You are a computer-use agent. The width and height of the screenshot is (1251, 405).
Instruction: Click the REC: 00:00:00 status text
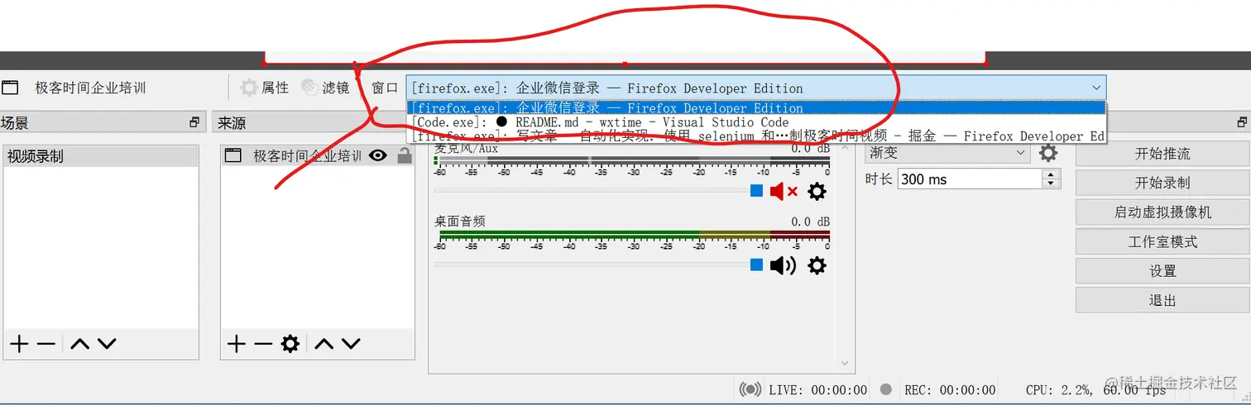[x=950, y=390]
